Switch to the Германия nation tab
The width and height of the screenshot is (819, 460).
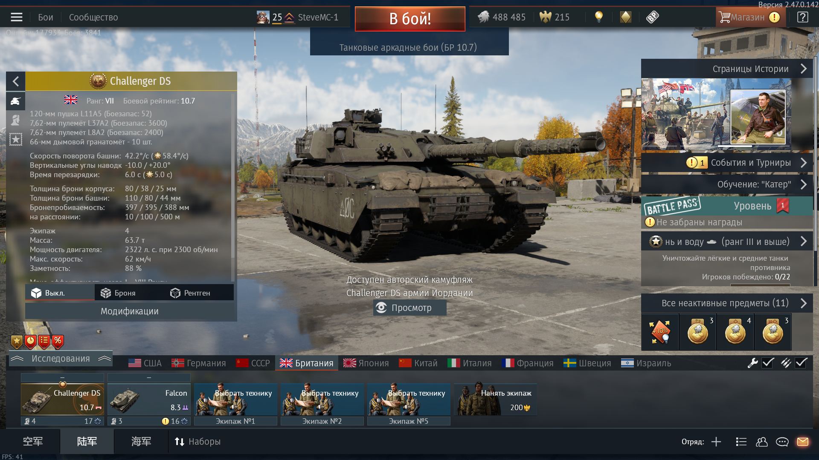click(199, 363)
